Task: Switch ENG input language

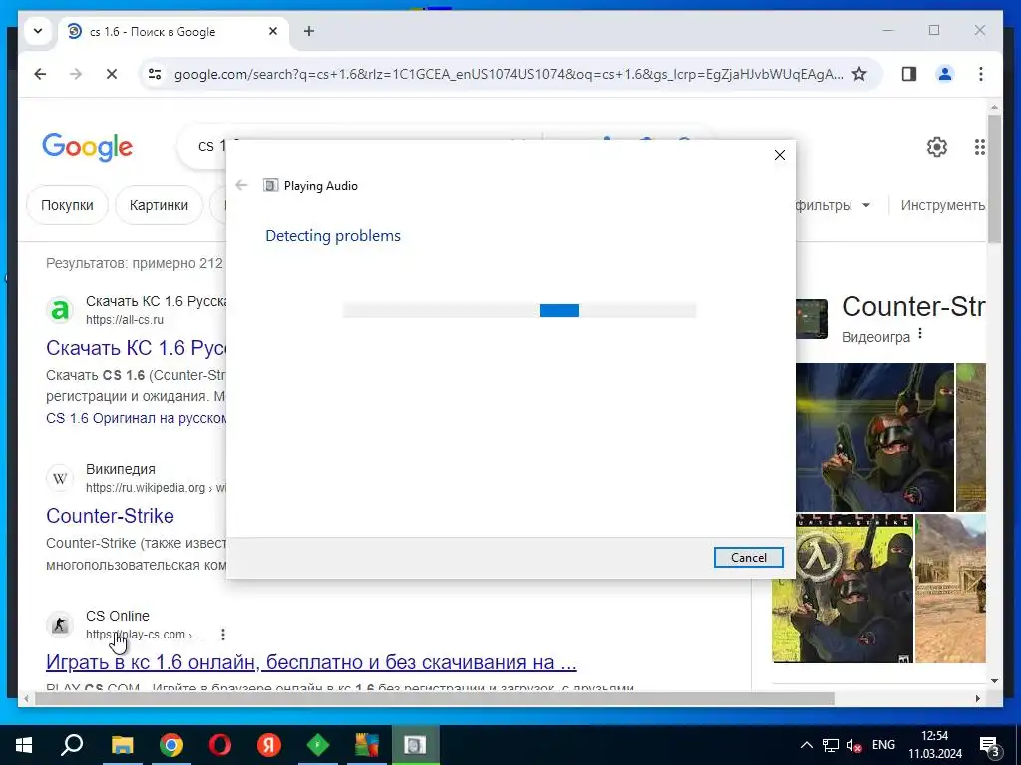Action: (x=883, y=745)
